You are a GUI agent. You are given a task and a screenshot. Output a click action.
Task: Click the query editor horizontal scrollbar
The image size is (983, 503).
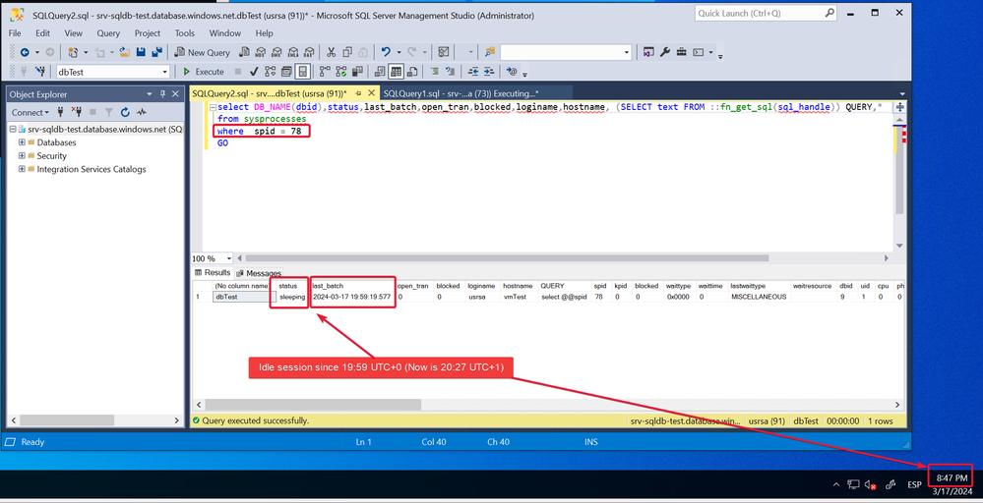(507, 258)
